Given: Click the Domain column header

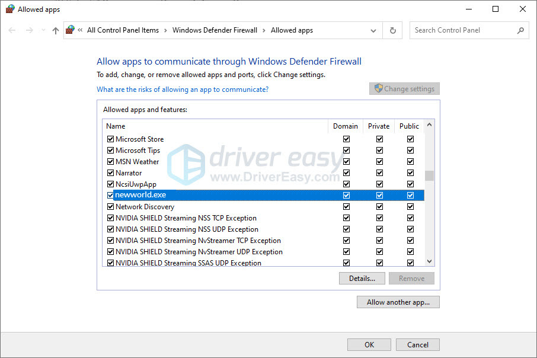Looking at the screenshot, I should pos(346,126).
